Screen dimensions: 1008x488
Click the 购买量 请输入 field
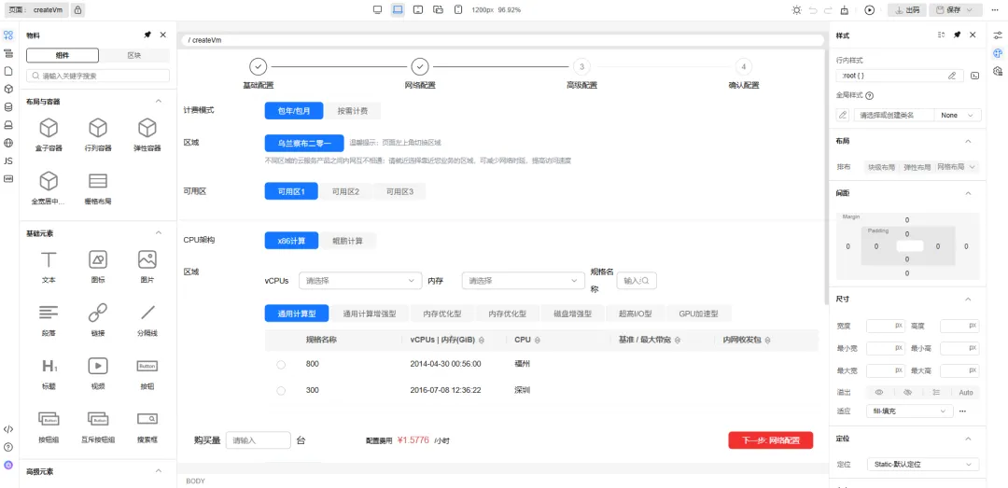[259, 440]
